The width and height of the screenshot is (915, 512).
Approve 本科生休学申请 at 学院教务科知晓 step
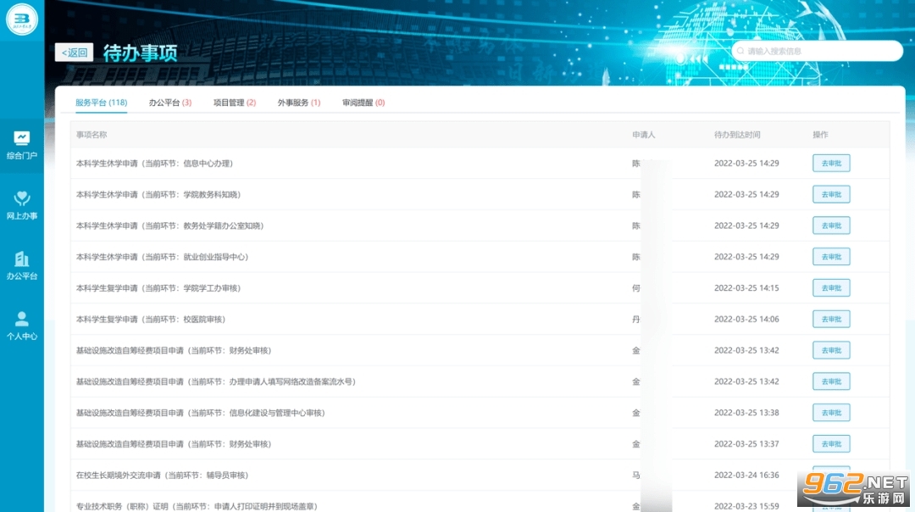(830, 195)
